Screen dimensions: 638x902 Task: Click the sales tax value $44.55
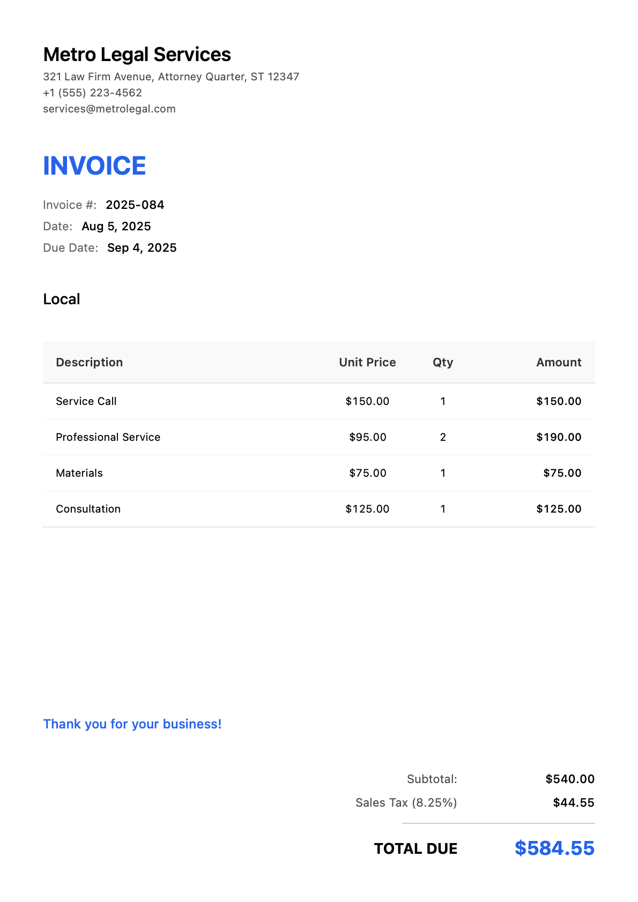(x=574, y=802)
